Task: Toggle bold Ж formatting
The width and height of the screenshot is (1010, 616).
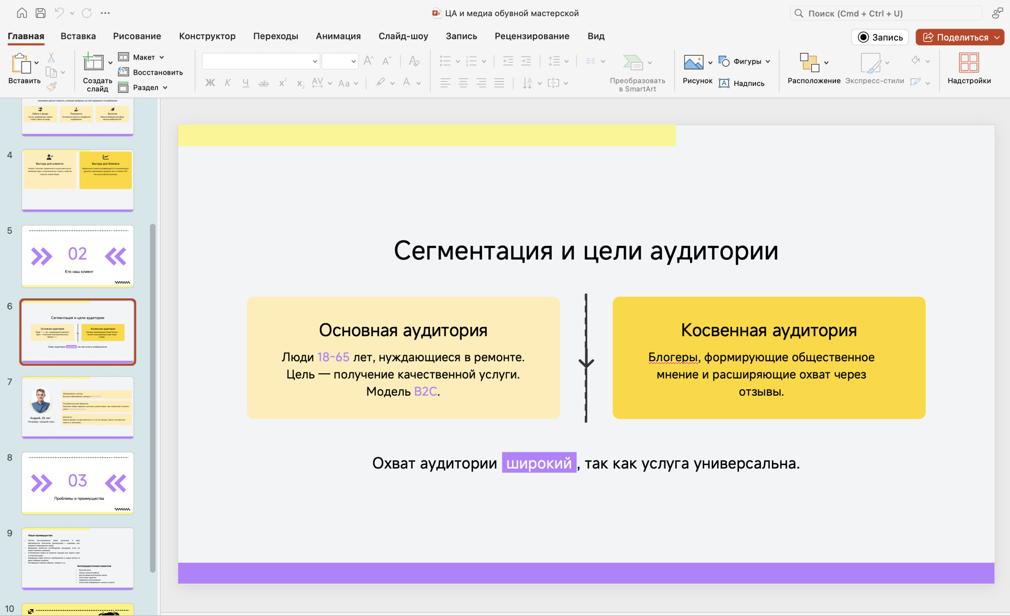Action: (210, 83)
